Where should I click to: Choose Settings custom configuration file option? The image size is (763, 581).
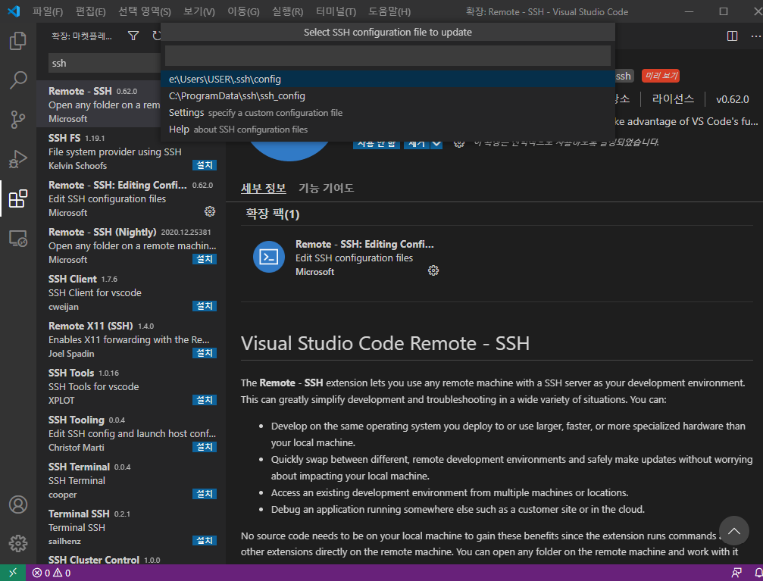coord(387,112)
